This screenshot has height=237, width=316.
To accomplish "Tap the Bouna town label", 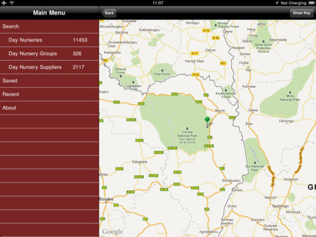I will [x=220, y=111].
